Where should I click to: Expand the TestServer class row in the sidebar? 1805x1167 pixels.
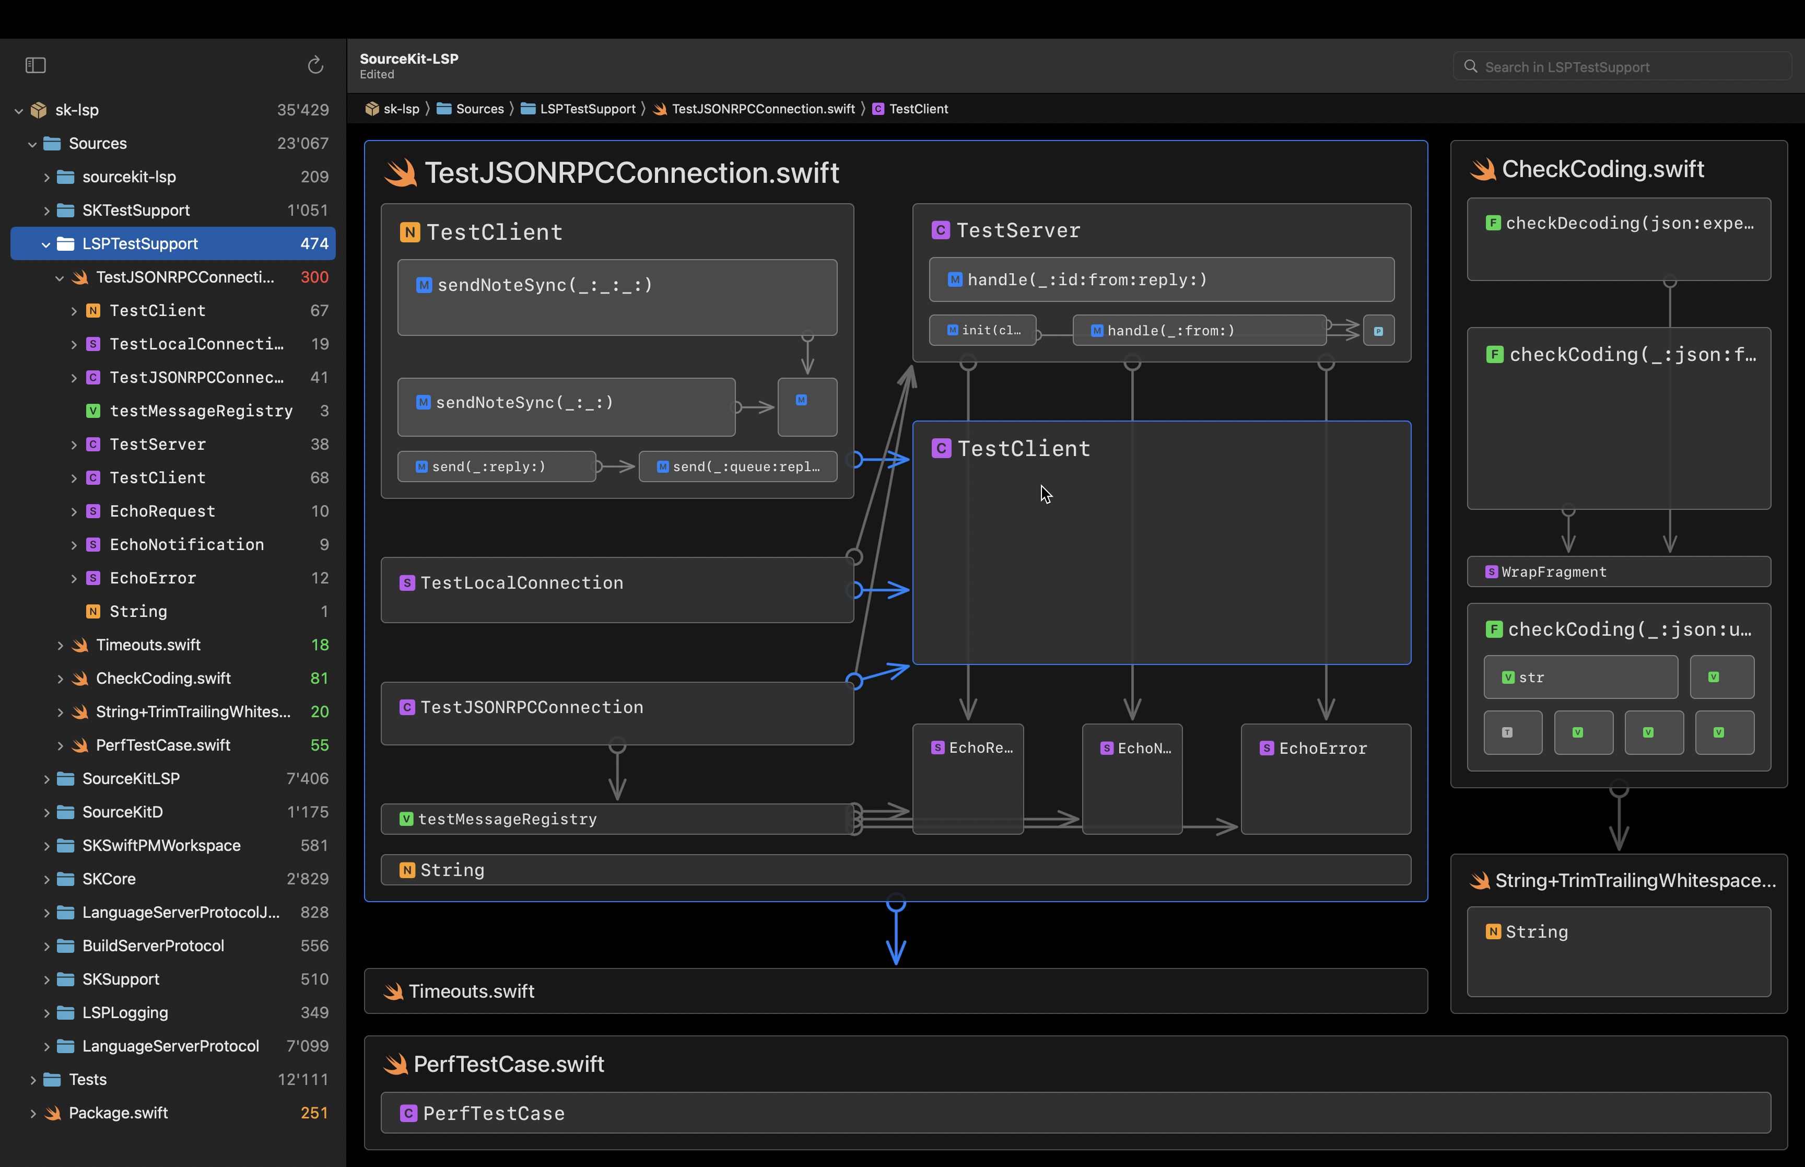point(74,445)
